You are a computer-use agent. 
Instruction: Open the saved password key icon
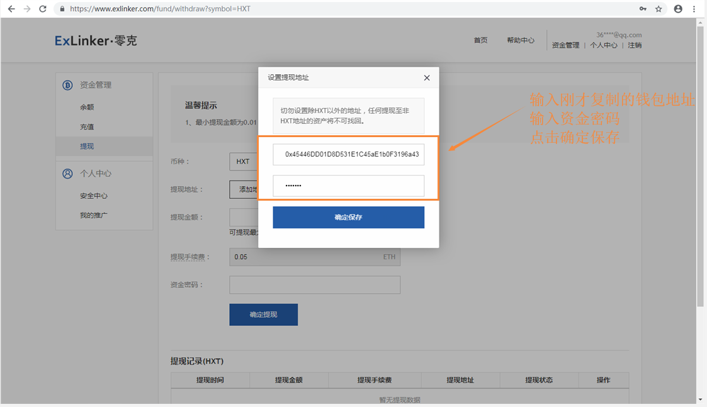click(x=643, y=9)
